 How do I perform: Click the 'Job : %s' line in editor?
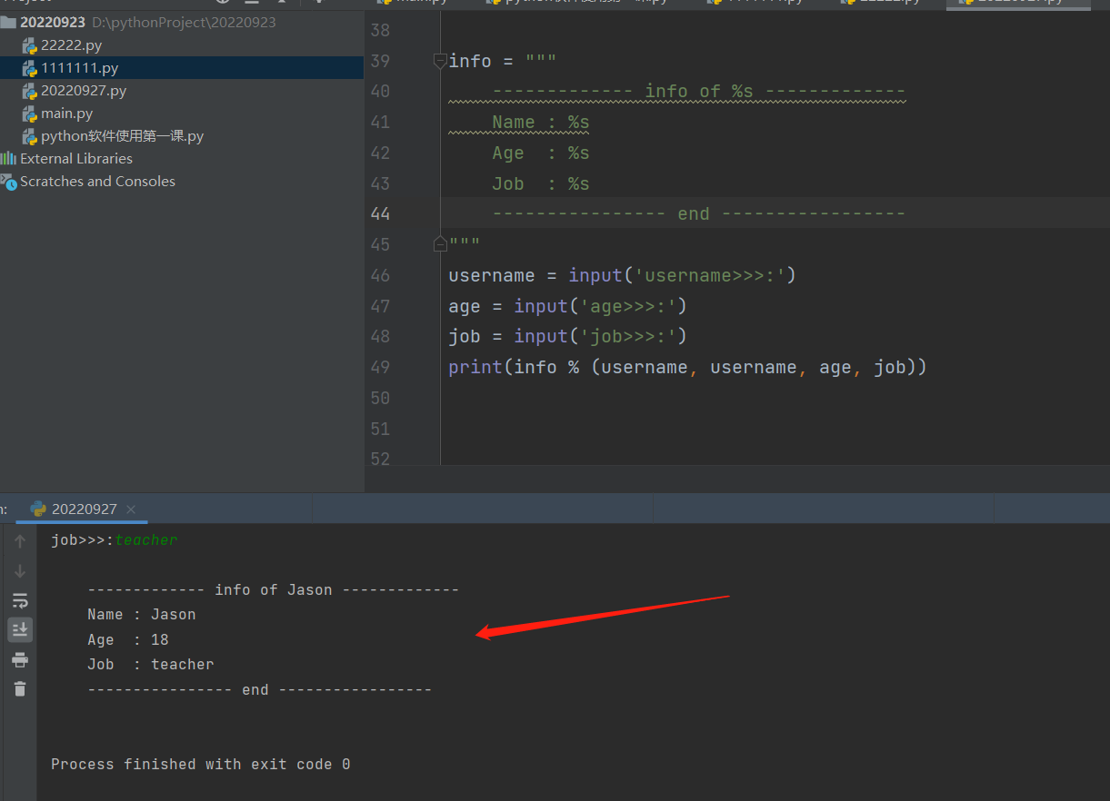coord(541,183)
